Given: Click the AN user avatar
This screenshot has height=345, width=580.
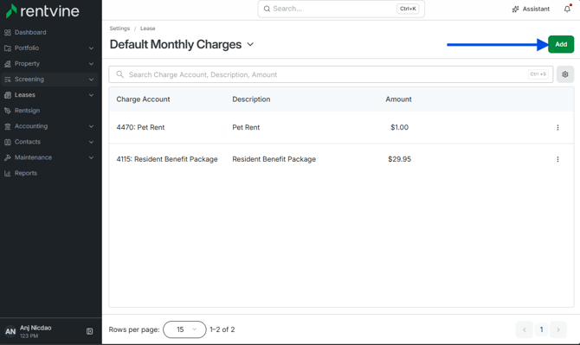Looking at the screenshot, I should 10,331.
